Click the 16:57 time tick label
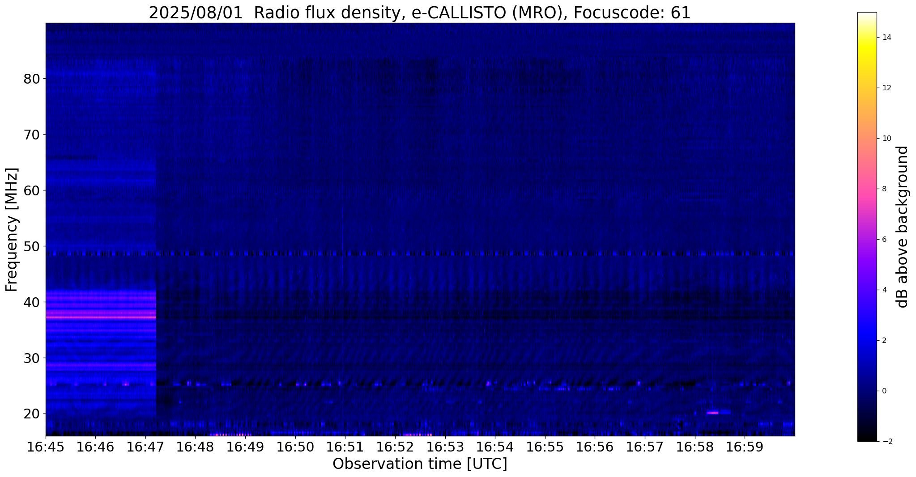Viewport: 916px width, 477px height. [645, 447]
